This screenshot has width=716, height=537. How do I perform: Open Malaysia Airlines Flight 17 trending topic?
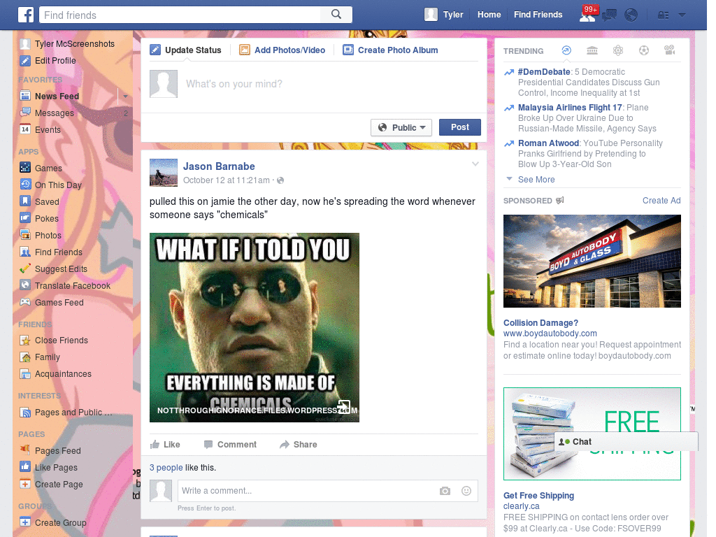click(x=570, y=107)
